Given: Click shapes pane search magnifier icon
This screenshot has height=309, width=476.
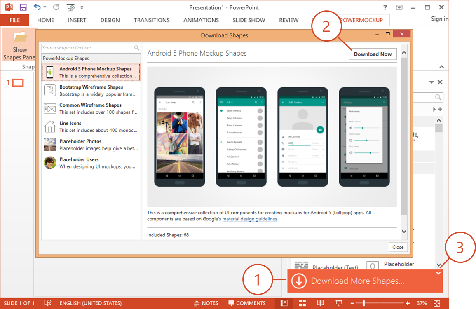Looking at the screenshot, I should pyautogui.click(x=438, y=97).
